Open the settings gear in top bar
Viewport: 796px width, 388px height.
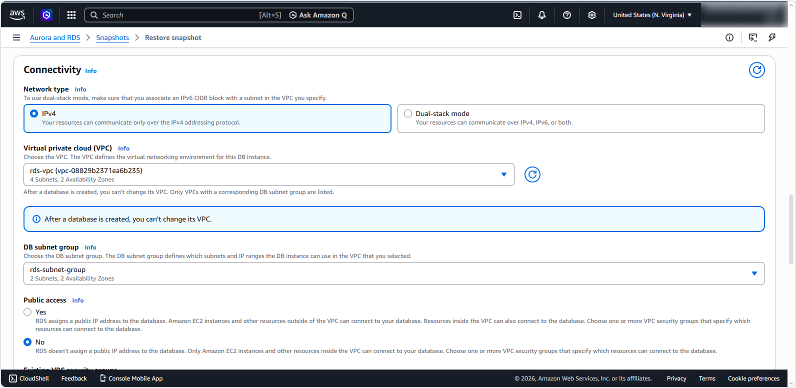592,15
